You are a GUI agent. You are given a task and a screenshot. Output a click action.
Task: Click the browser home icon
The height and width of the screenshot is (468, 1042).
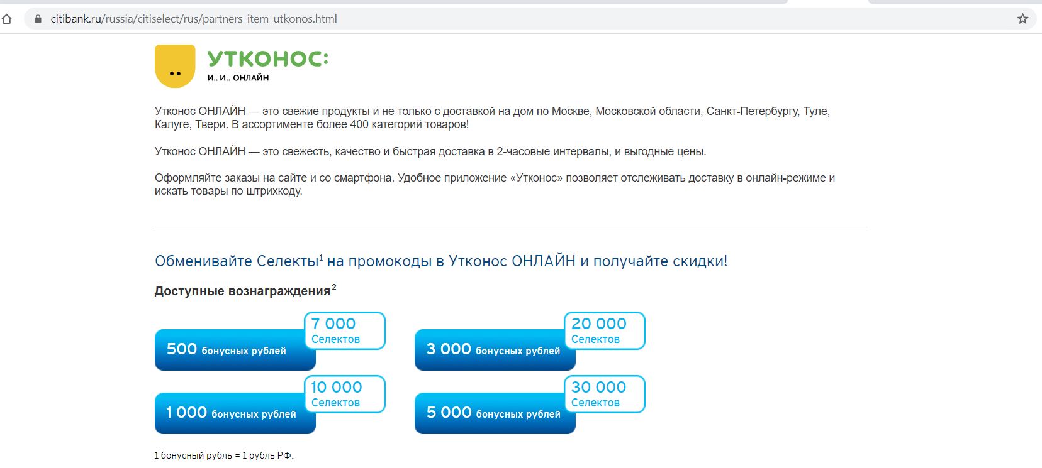coord(7,19)
